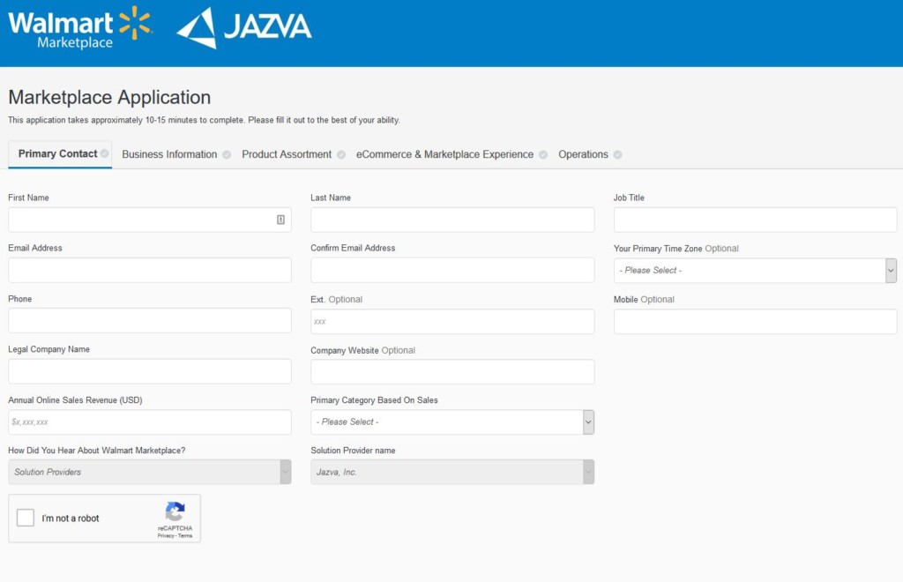Click the Solution Provider name label
Image resolution: width=903 pixels, height=582 pixels.
click(x=353, y=451)
